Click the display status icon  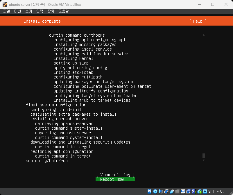183,191
